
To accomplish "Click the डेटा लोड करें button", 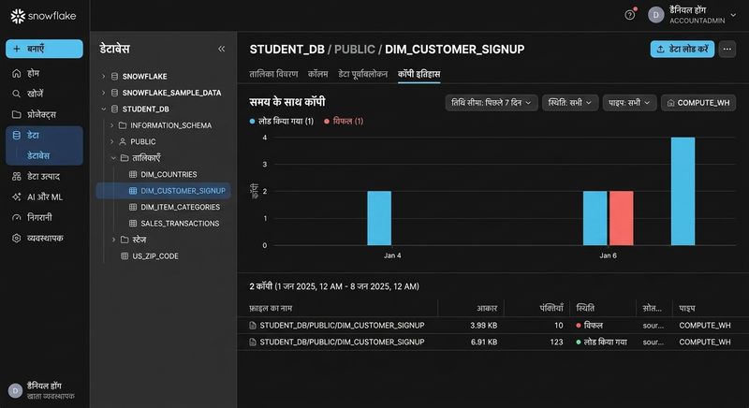I will (683, 50).
